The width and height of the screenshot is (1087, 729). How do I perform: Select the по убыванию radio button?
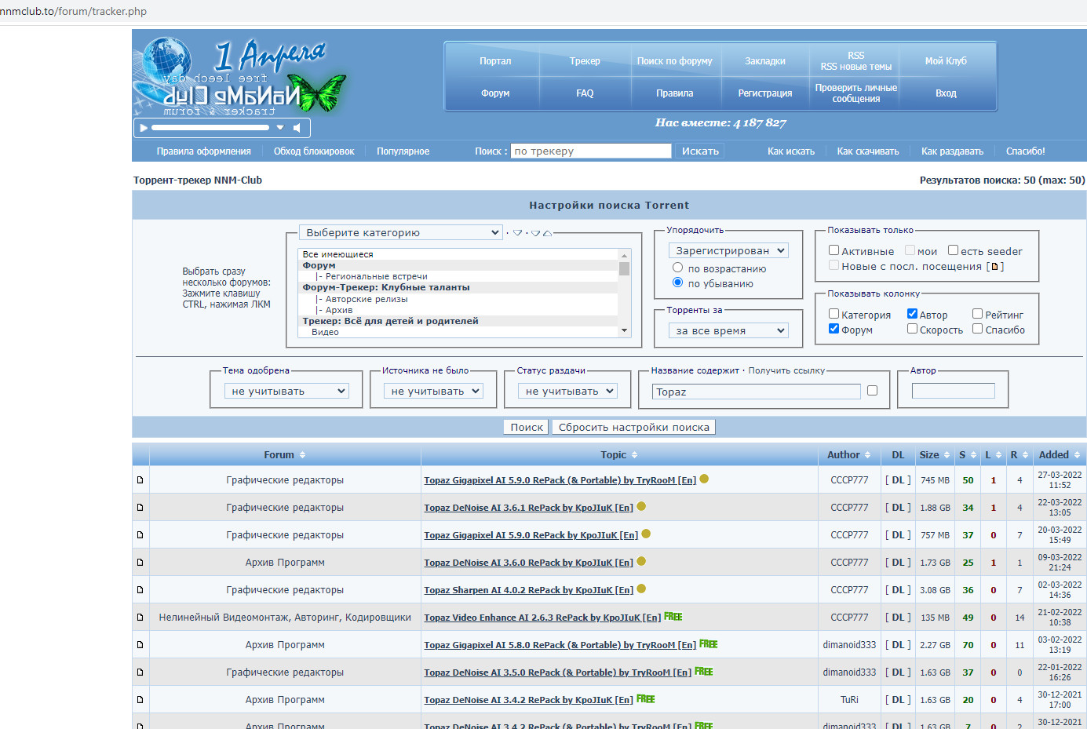[x=678, y=282]
